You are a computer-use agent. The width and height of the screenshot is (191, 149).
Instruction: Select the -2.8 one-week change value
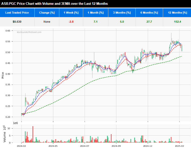pyautogui.click(x=71, y=22)
